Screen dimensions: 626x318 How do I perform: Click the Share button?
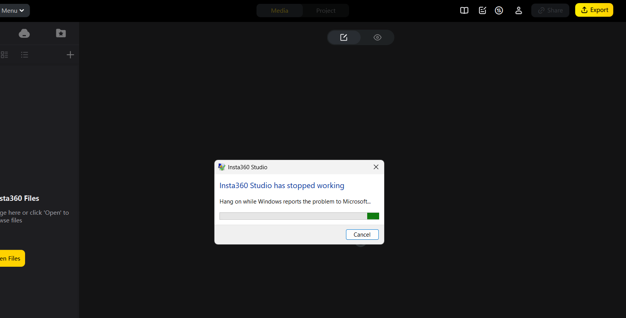(x=550, y=10)
